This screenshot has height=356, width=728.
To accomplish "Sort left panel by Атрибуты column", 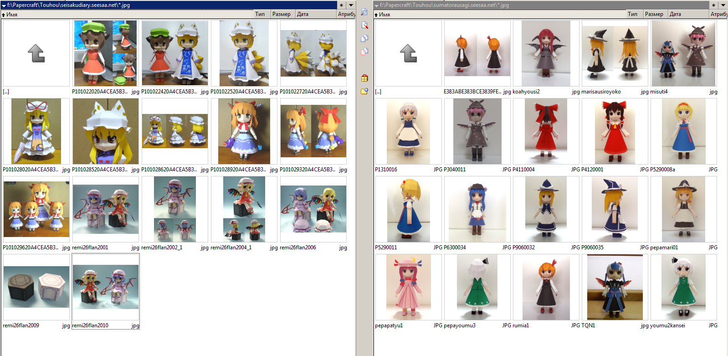I will tap(346, 14).
